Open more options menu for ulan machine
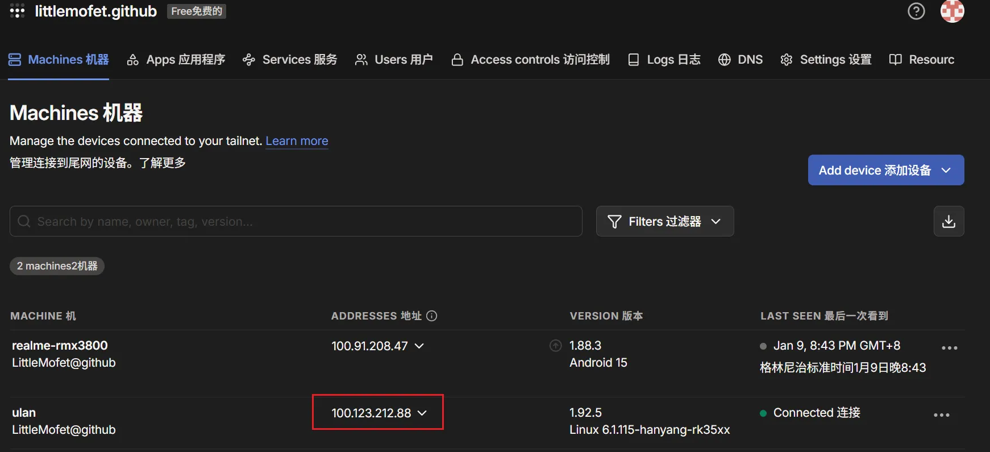This screenshot has width=990, height=452. (x=941, y=415)
